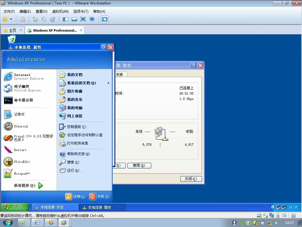Click help ? button in 本地连接 状态 title bar

tap(193, 65)
